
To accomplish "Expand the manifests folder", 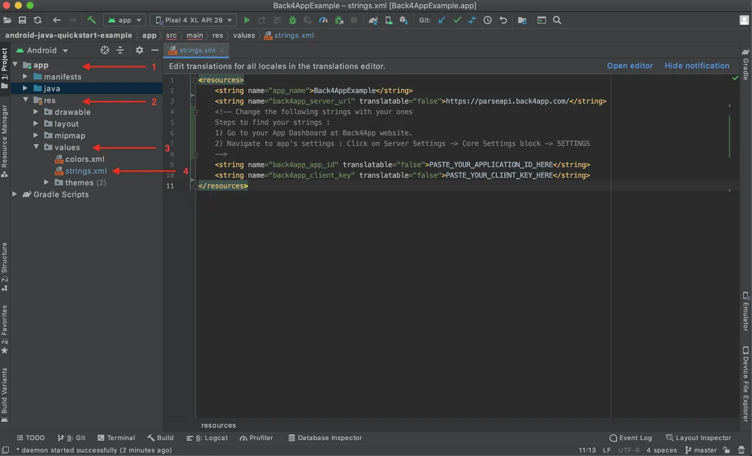I will [25, 76].
